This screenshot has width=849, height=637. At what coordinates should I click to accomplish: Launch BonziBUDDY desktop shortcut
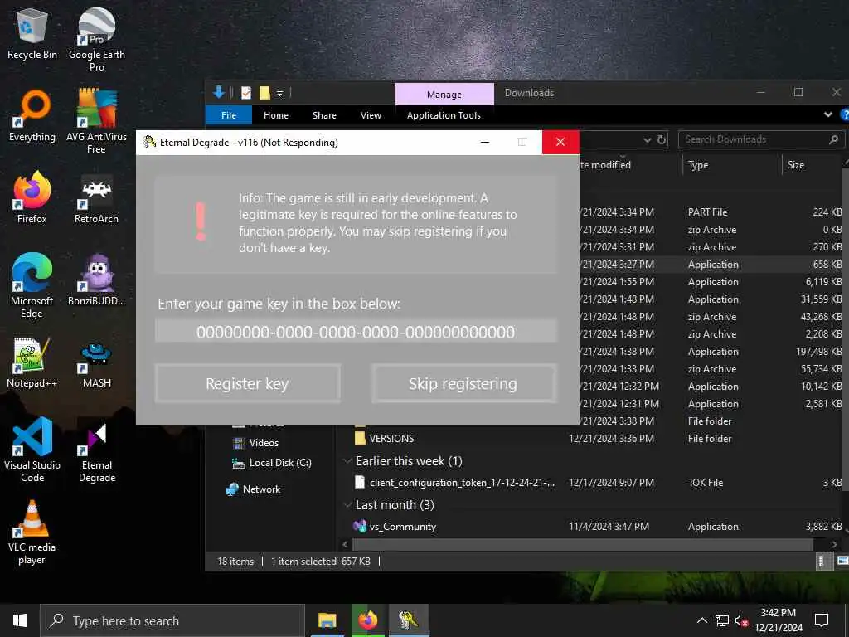tap(96, 280)
